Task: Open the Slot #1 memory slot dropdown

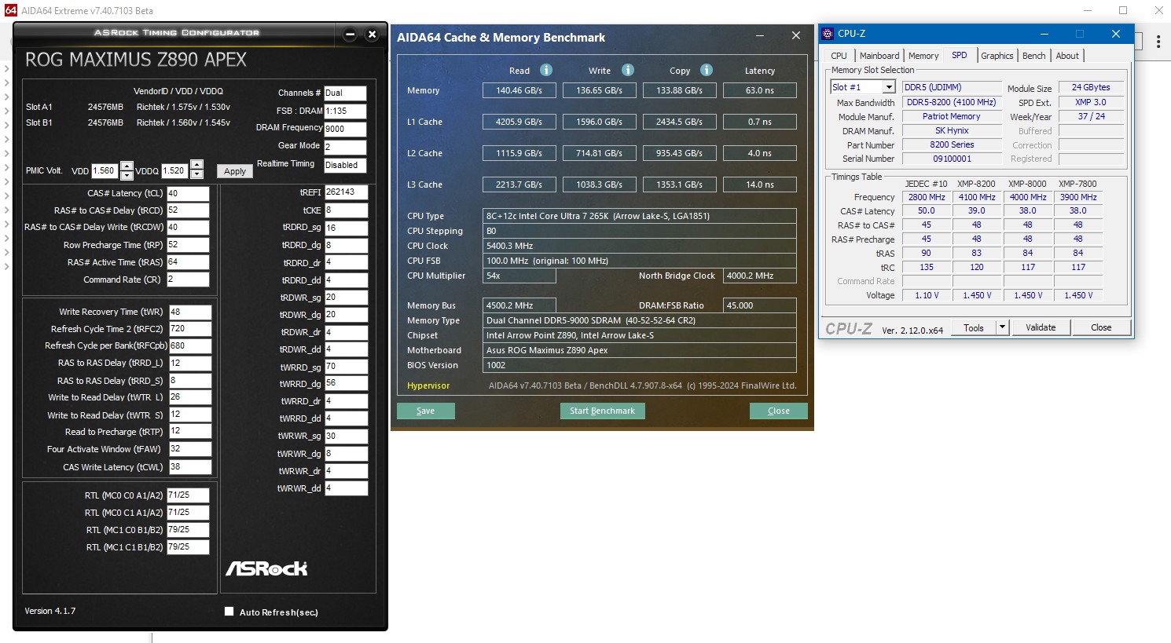Action: [x=889, y=87]
